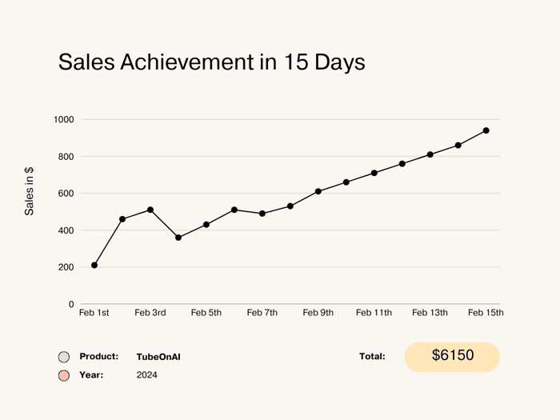This screenshot has width=560, height=420.
Task: Select the Feb 3rd data point
Action: [x=150, y=210]
